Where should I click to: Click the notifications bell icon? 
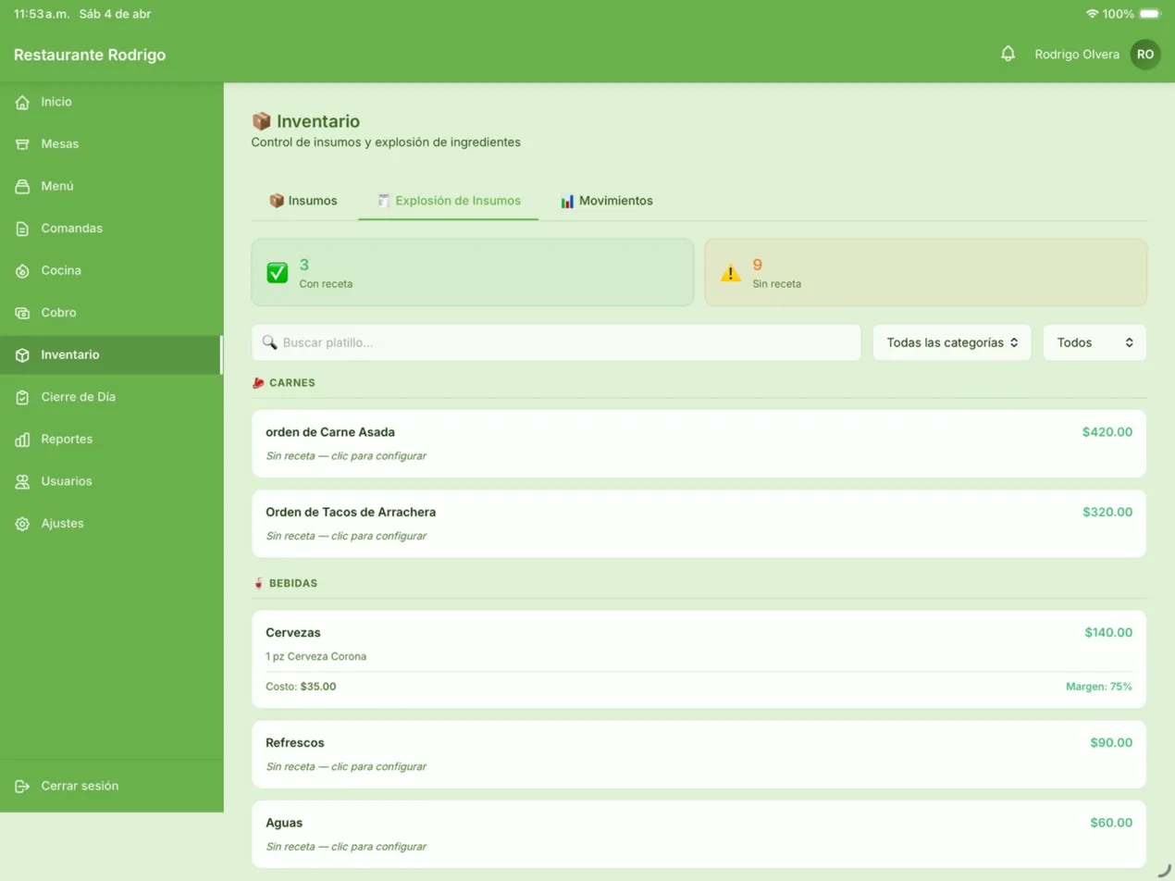pyautogui.click(x=1008, y=54)
